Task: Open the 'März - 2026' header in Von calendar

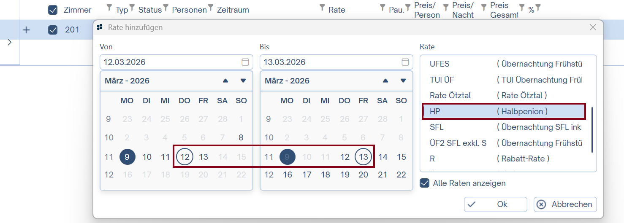Action: (127, 81)
